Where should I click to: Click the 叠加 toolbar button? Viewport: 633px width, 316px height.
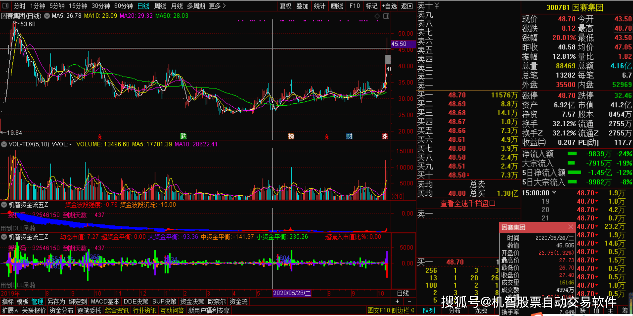tap(302, 6)
